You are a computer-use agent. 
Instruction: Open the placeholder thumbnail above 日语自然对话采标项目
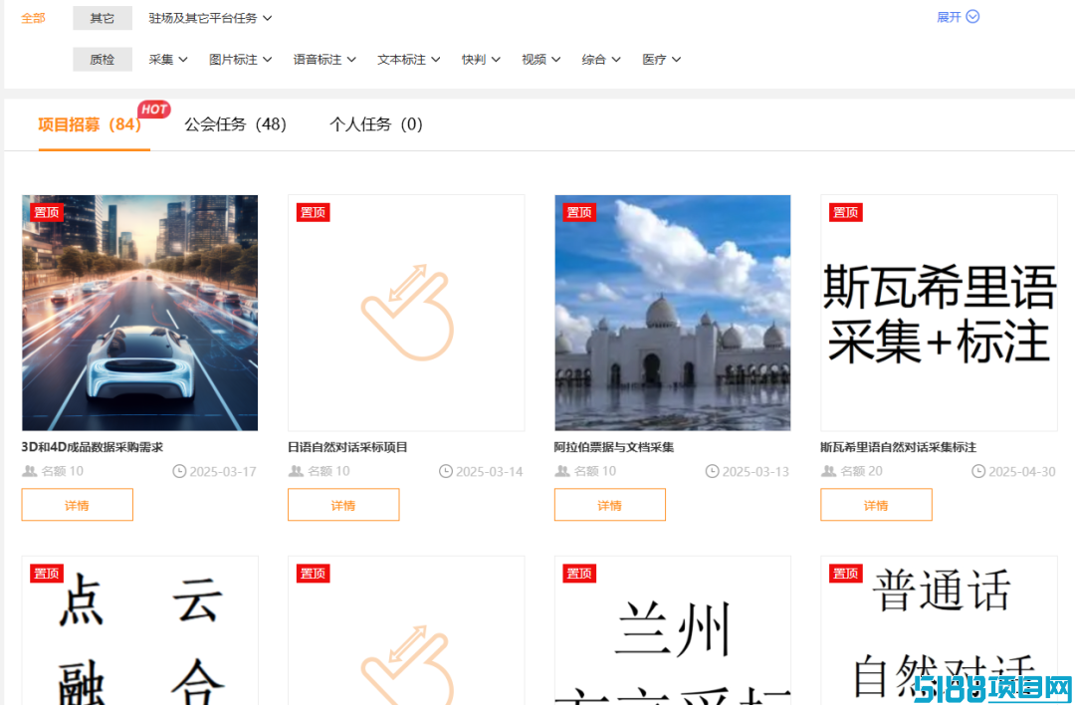[406, 313]
